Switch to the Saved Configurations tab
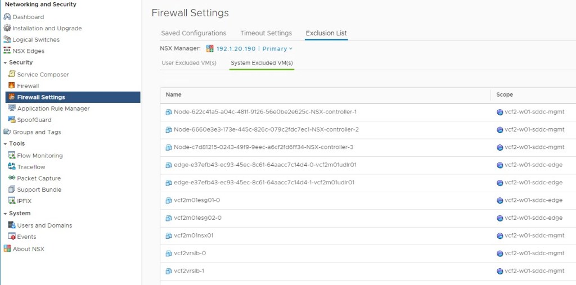The height and width of the screenshot is (285, 576). (x=193, y=33)
